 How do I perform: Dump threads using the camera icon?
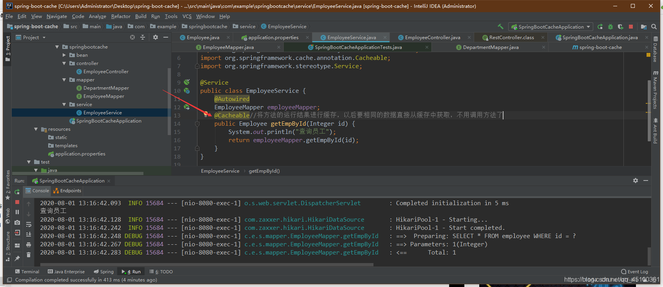point(17,222)
